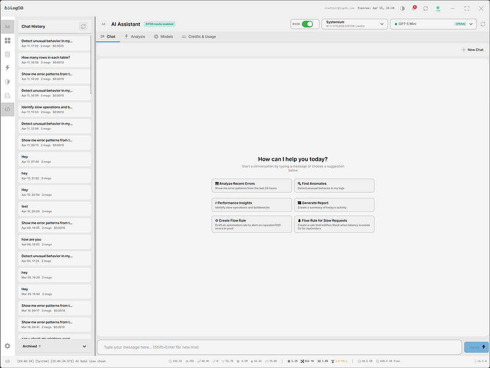This screenshot has height=368, width=490.
Task: Open the GPT-5 Mini model dropdown
Action: (433, 24)
